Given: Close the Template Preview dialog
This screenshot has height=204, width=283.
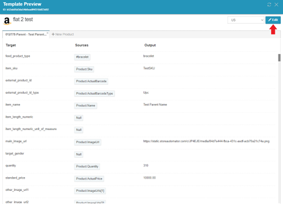Looking at the screenshot, I should tap(276, 5).
